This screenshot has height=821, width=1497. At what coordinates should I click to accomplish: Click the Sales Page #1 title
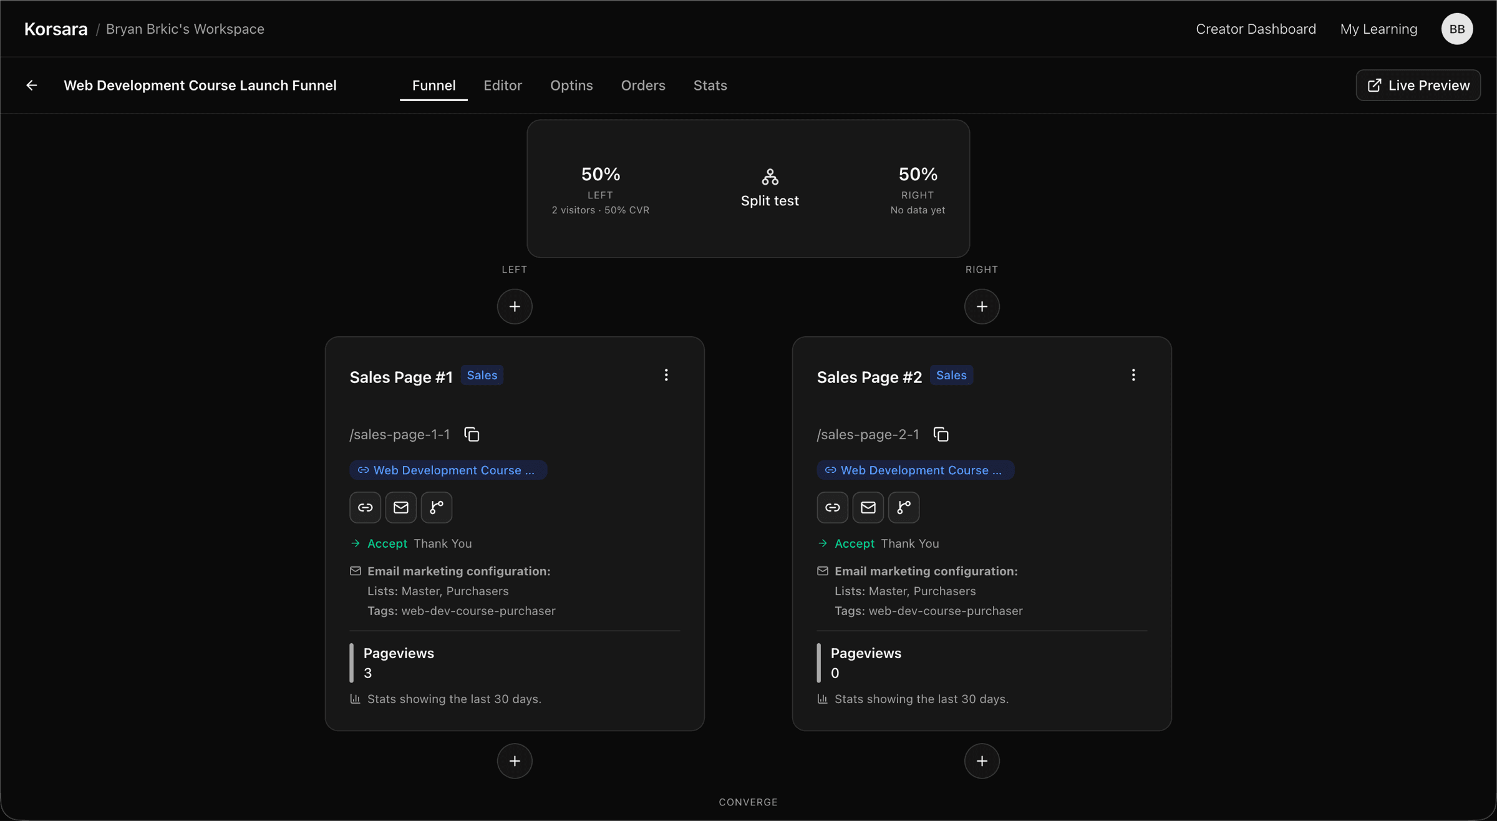pyautogui.click(x=401, y=377)
